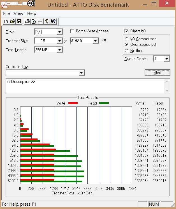Open the File menu
The height and width of the screenshot is (209, 176).
click(6, 13)
